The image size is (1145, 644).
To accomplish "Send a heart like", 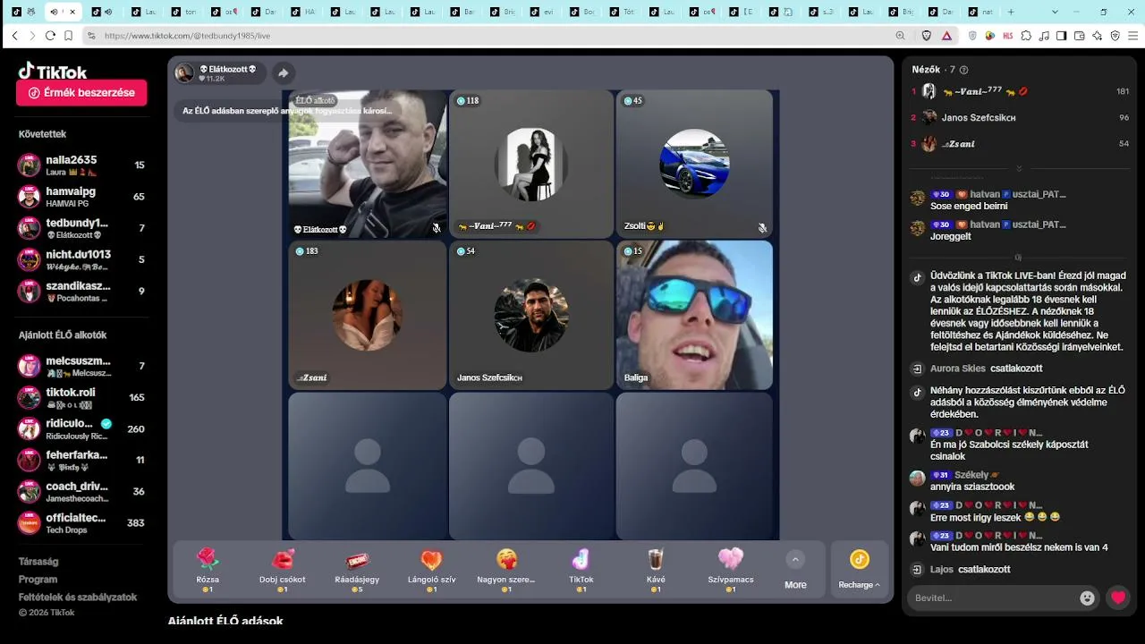I will click(x=1118, y=597).
